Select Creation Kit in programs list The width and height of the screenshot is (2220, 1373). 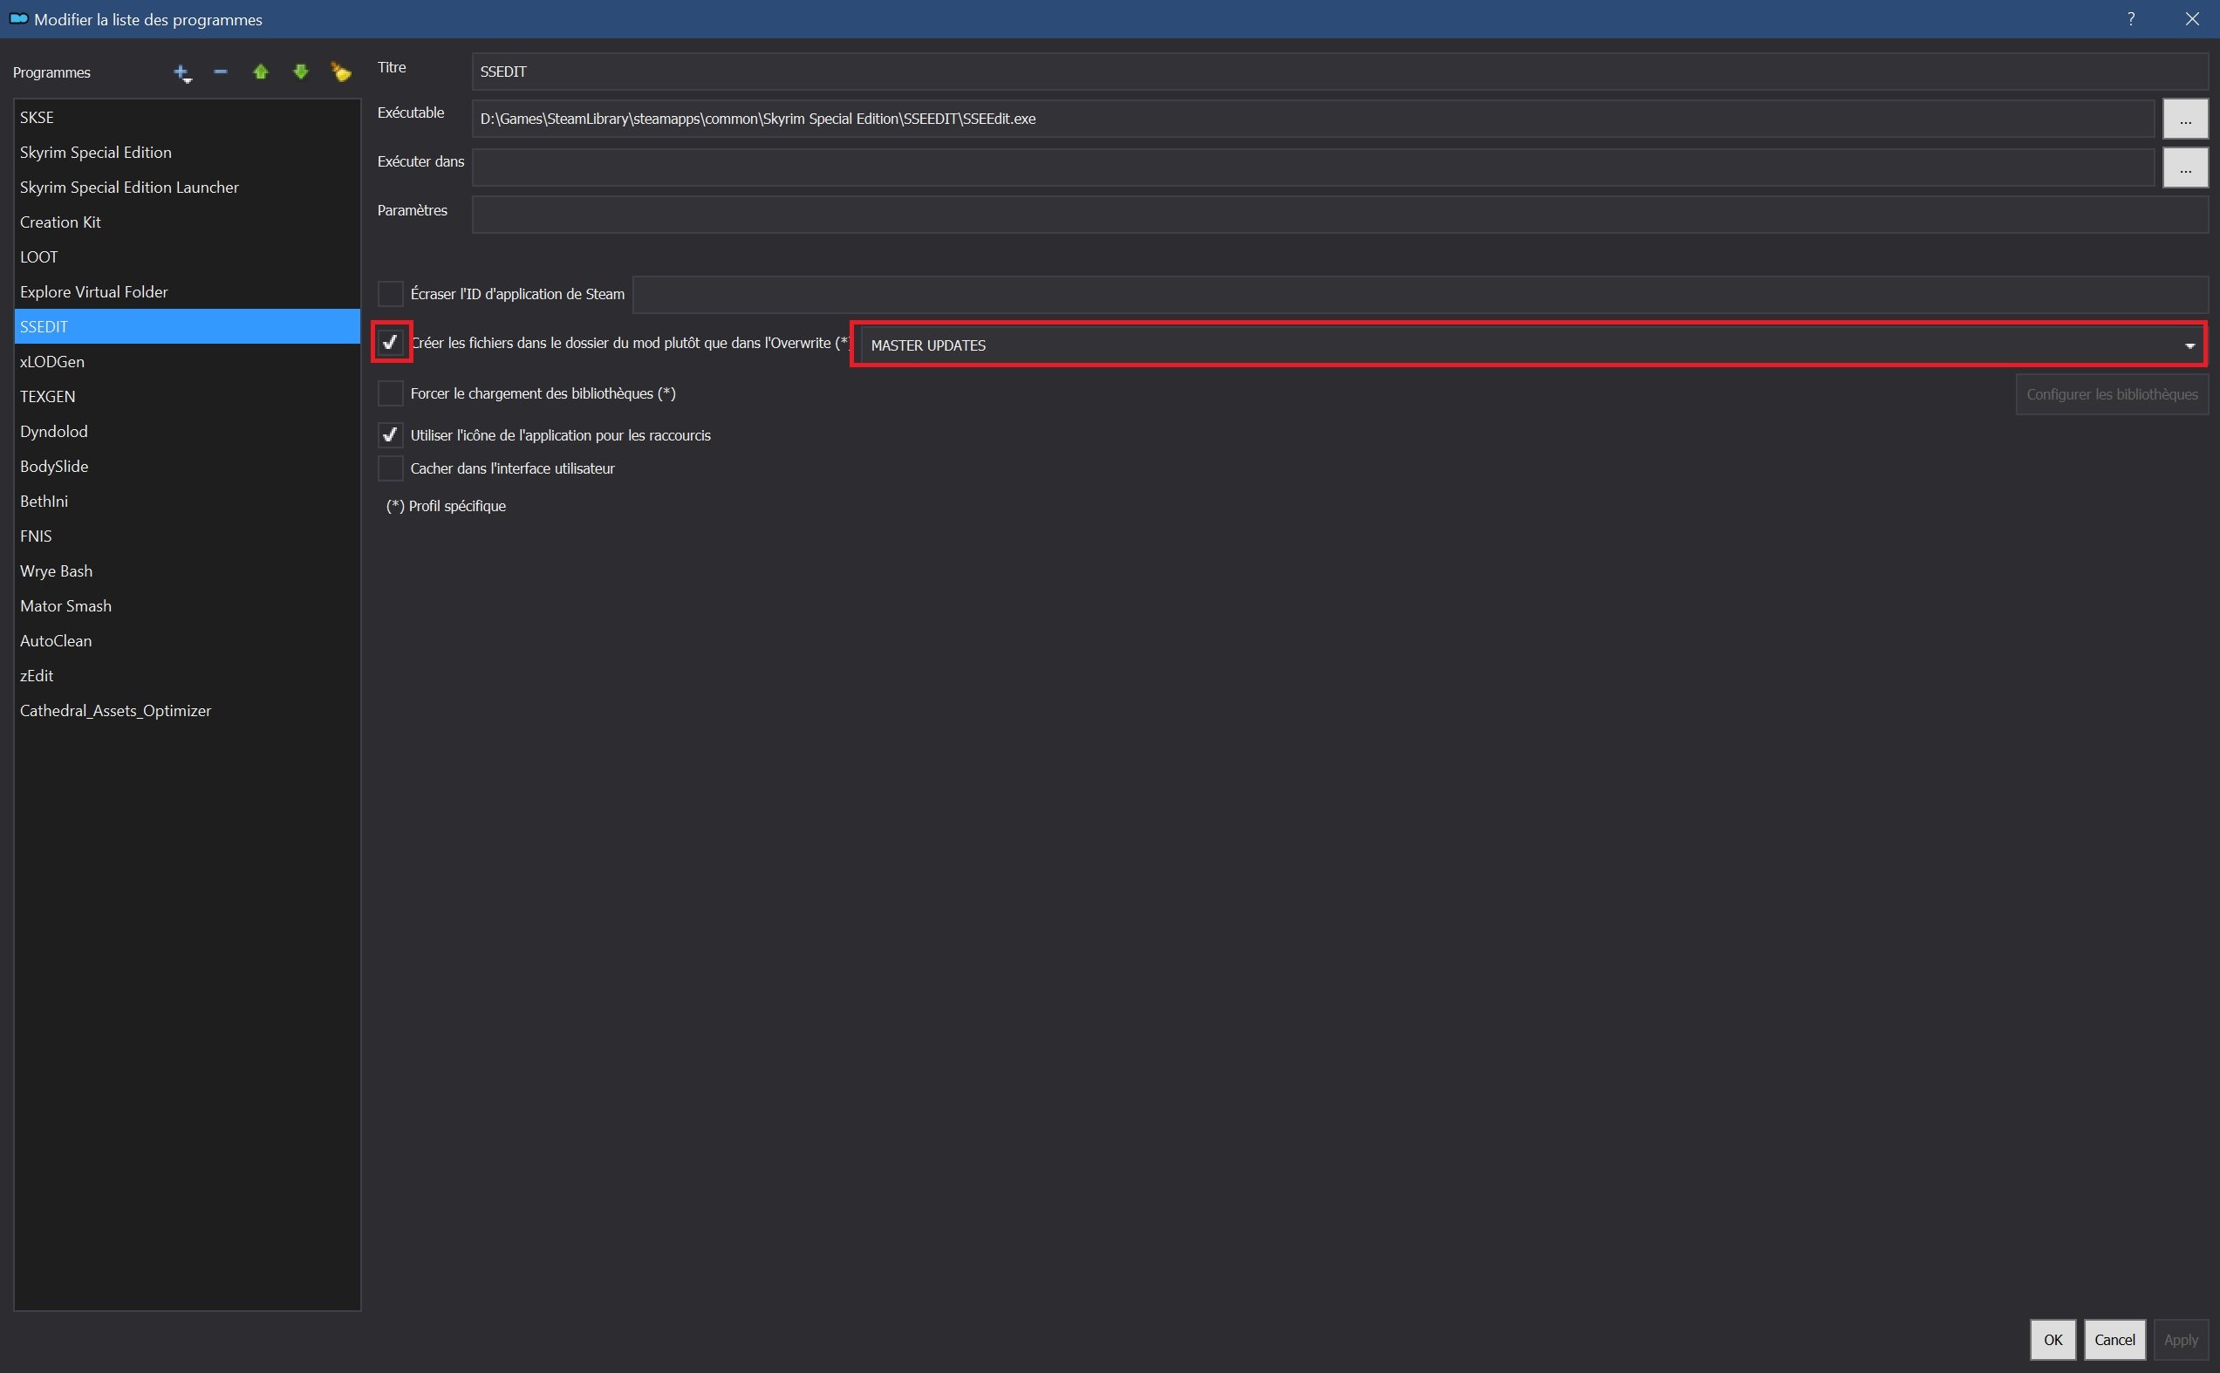click(61, 222)
